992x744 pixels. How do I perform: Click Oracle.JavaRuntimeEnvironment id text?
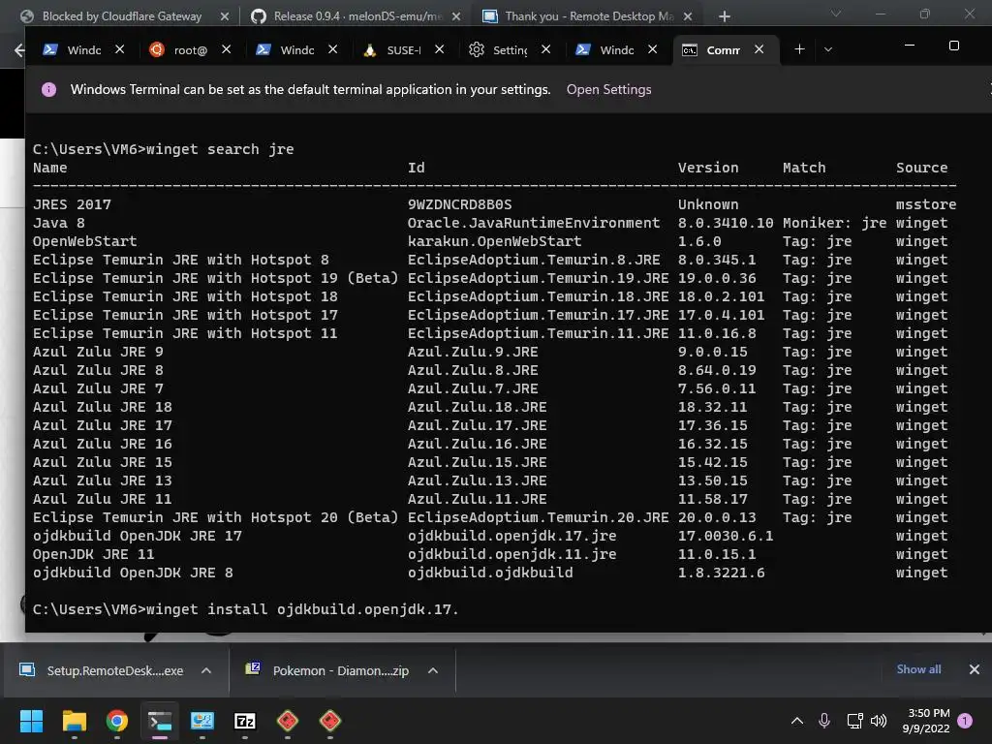click(534, 223)
